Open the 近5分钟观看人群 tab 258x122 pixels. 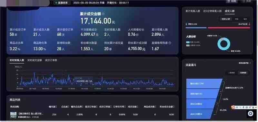pos(212,11)
